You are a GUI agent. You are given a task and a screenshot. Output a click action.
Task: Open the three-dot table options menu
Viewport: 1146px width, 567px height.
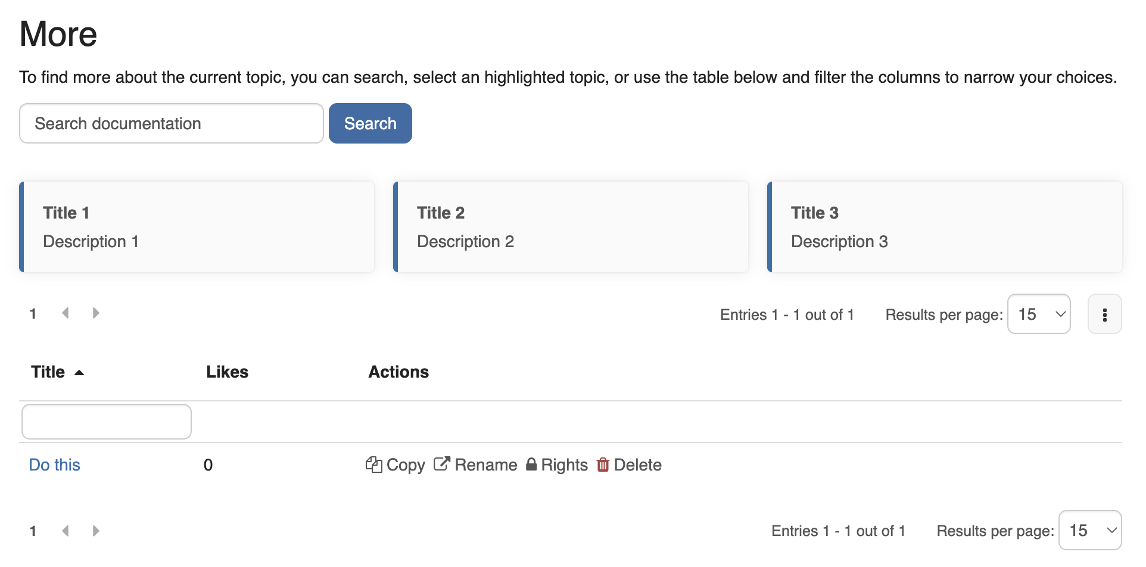click(1104, 314)
